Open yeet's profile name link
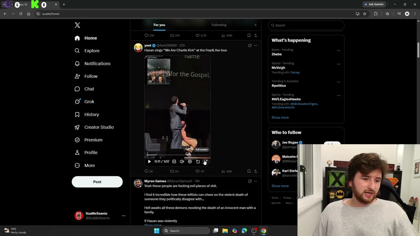420x236 pixels. click(x=148, y=46)
